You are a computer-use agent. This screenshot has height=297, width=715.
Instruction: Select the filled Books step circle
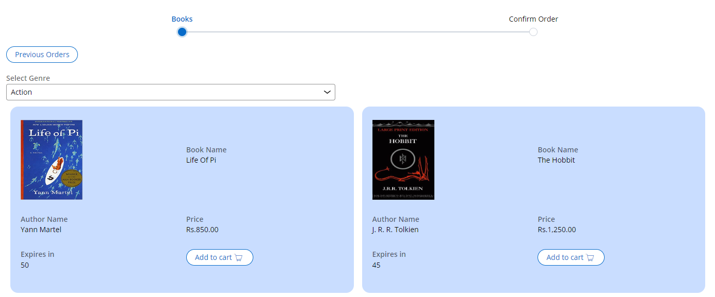point(182,32)
